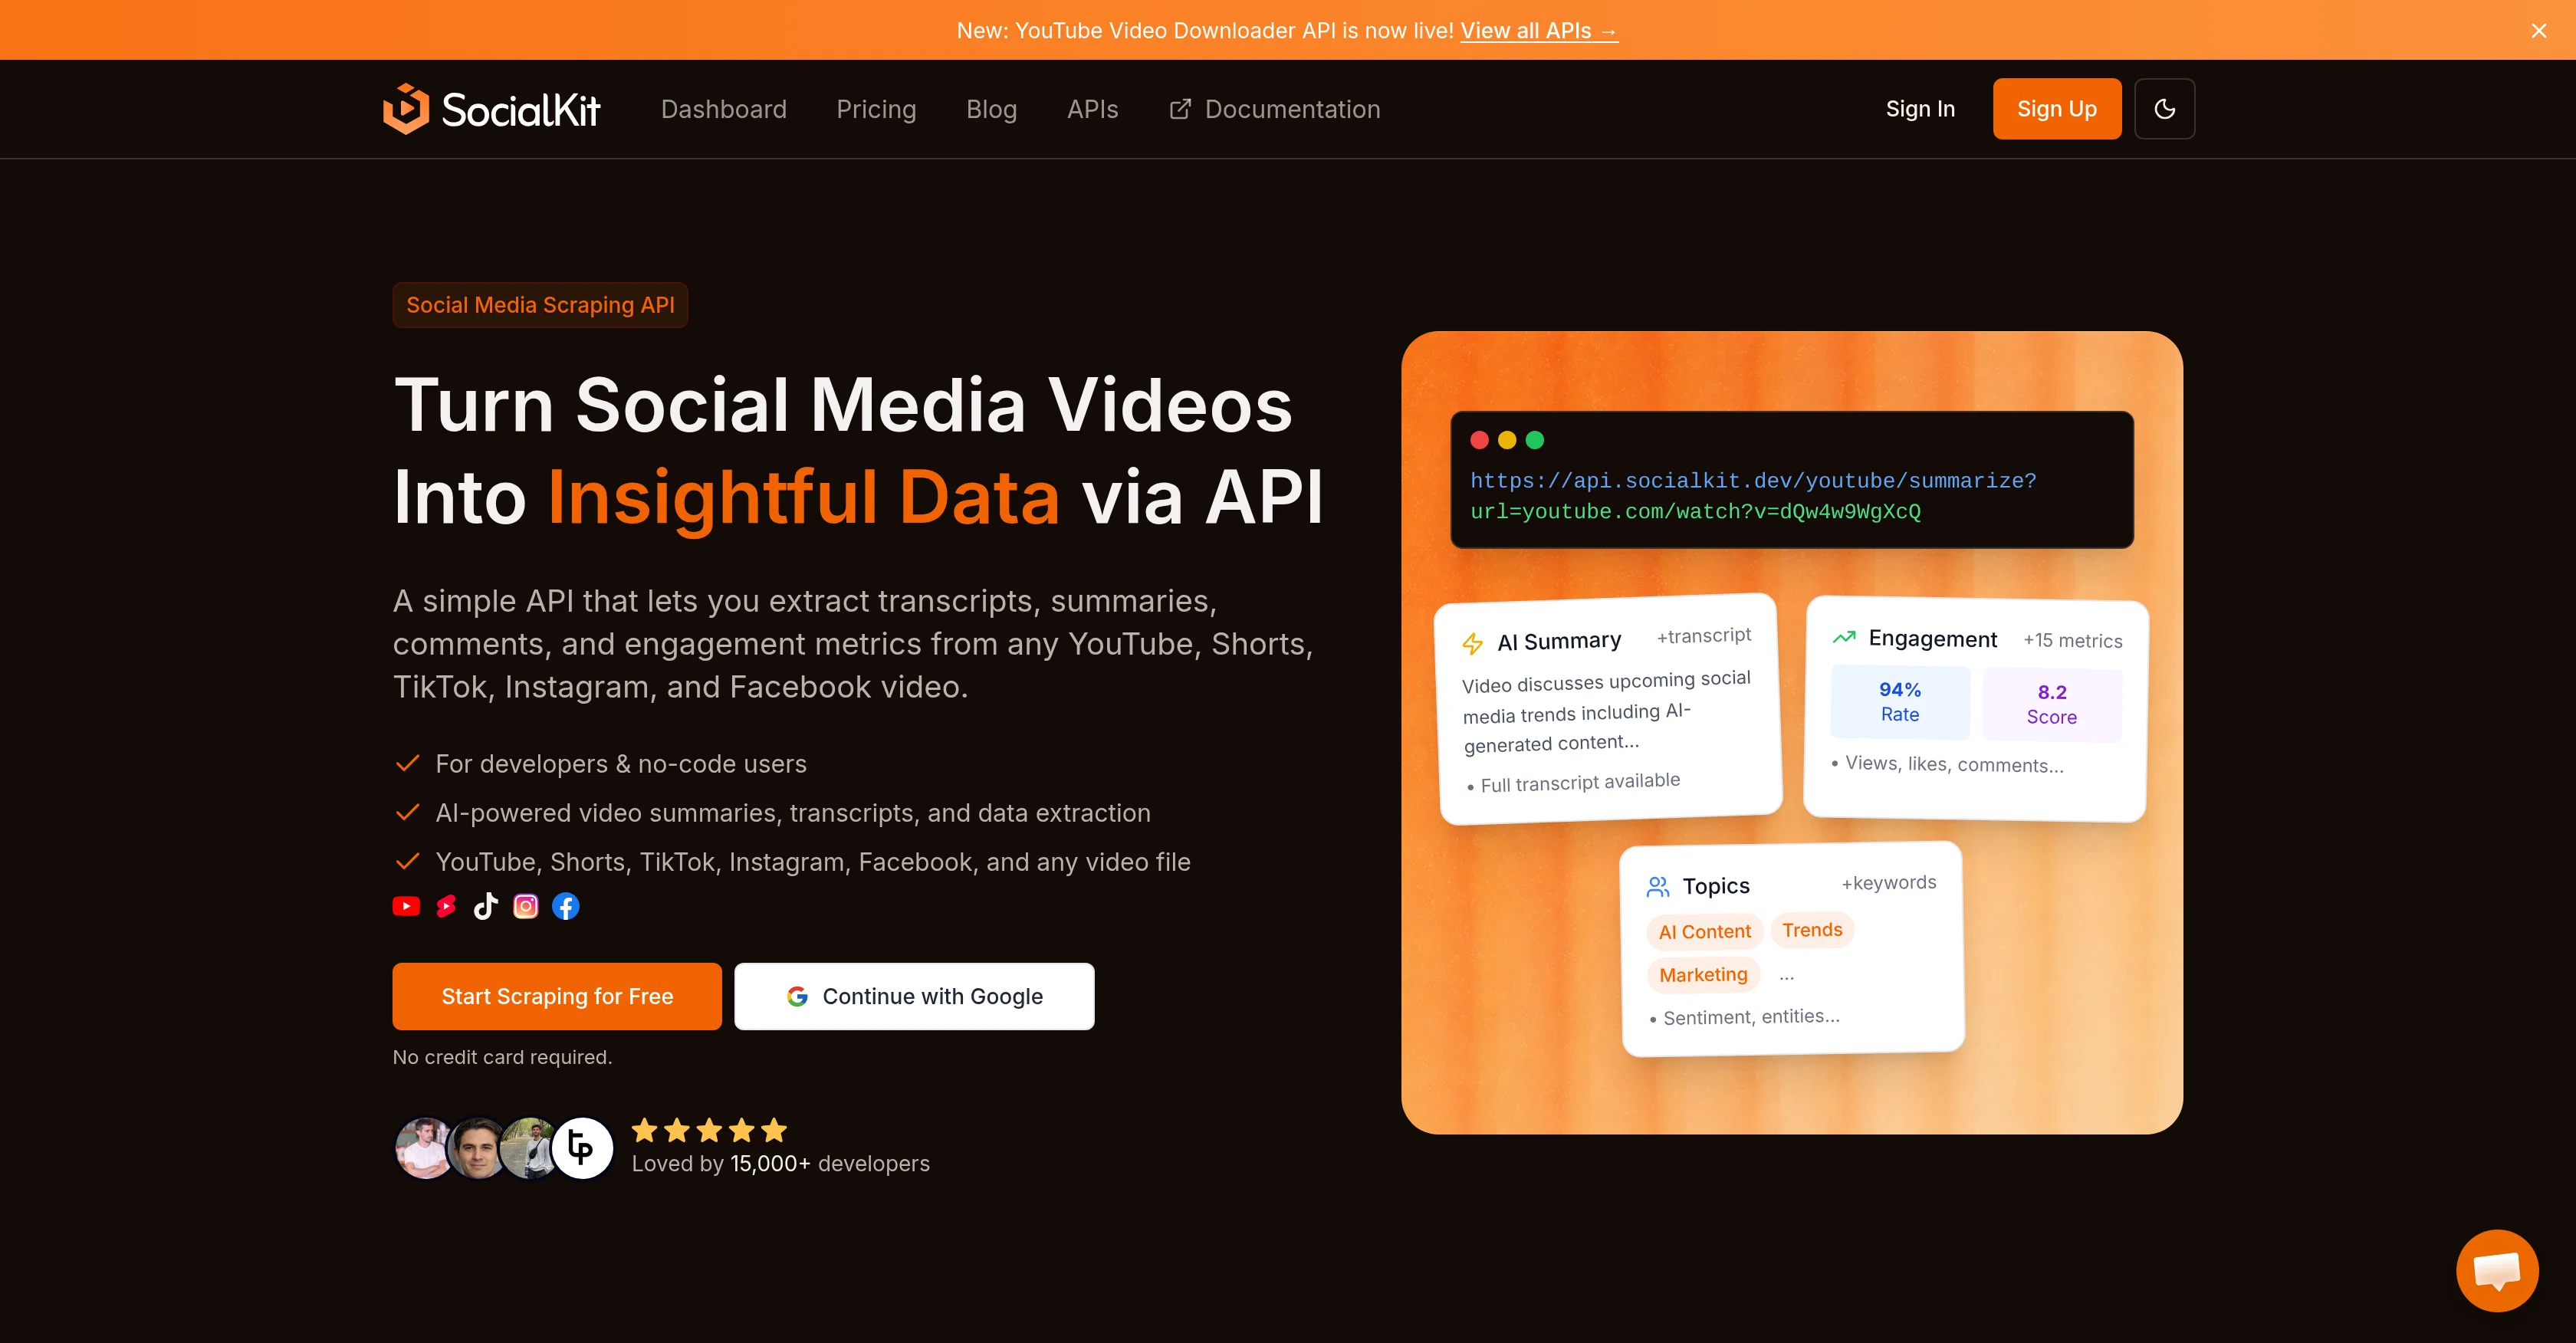Click the Social Media Scraping API badge

tap(540, 305)
